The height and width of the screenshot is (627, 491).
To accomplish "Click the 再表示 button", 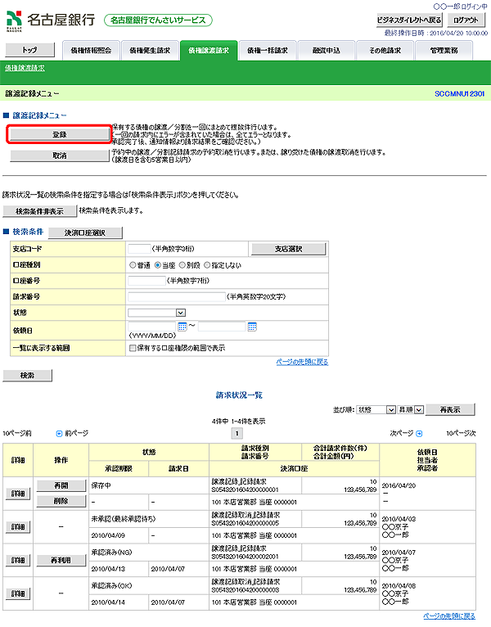I will (x=450, y=409).
